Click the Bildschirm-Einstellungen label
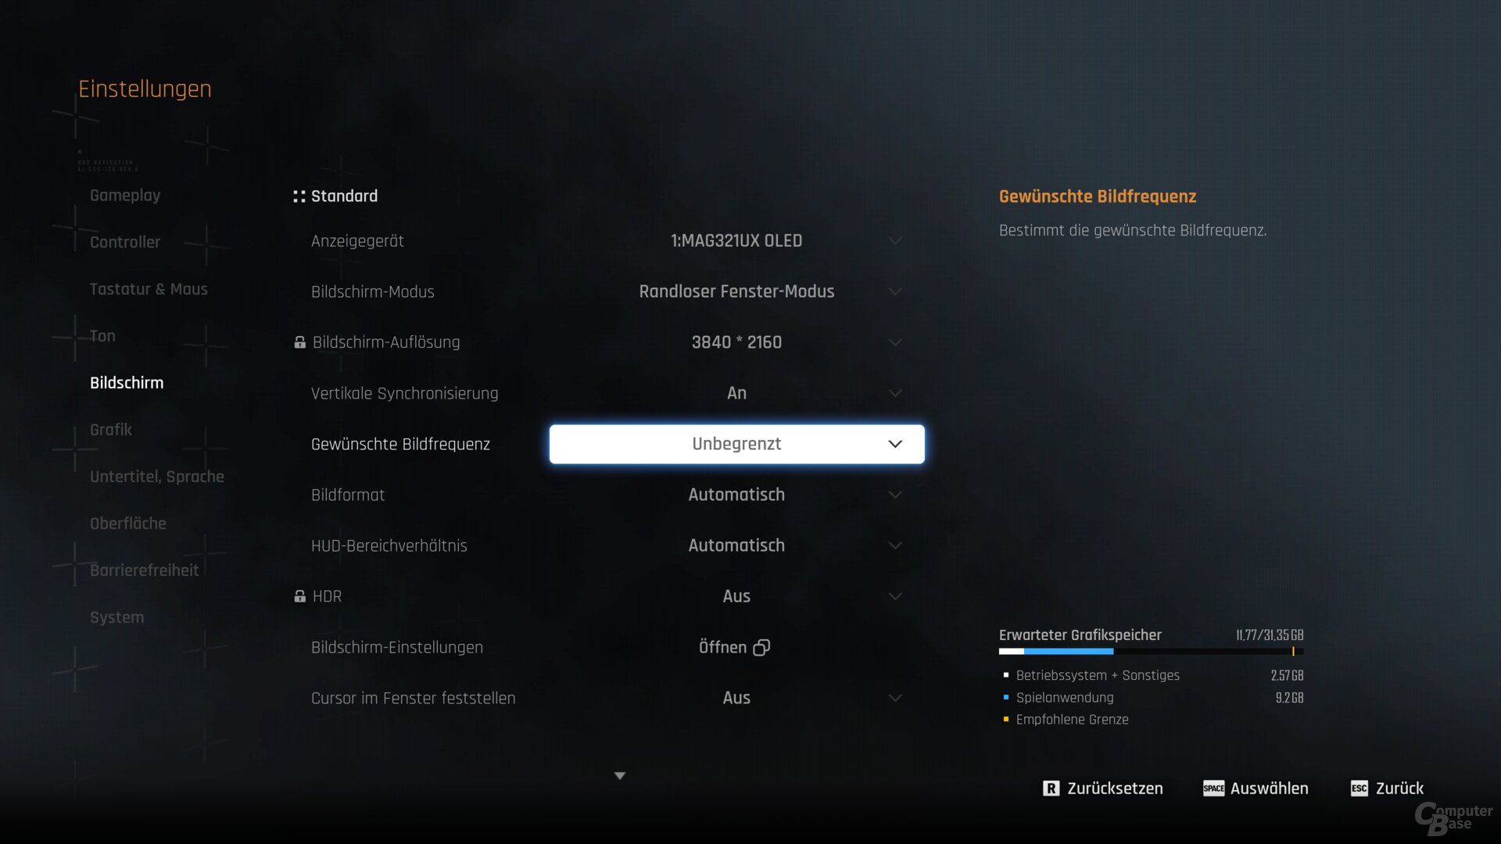Image resolution: width=1501 pixels, height=844 pixels. [x=397, y=647]
